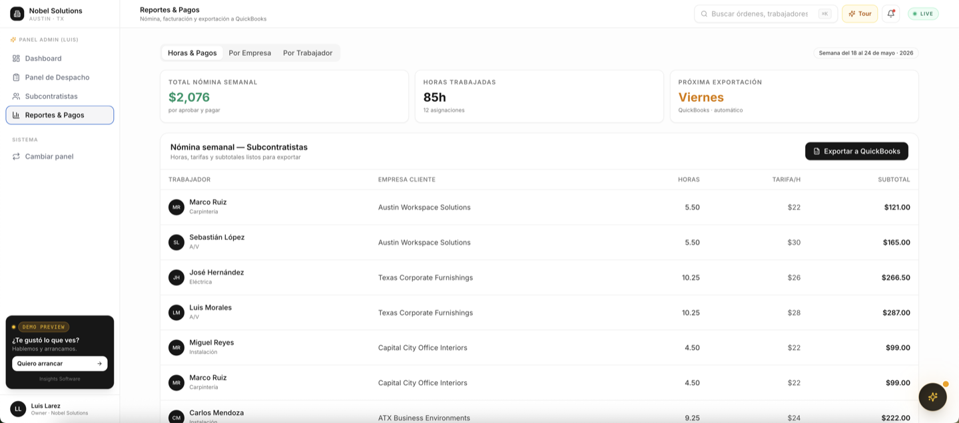Image resolution: width=959 pixels, height=423 pixels.
Task: Click the $287.00 subtotal value
Action: pos(896,313)
